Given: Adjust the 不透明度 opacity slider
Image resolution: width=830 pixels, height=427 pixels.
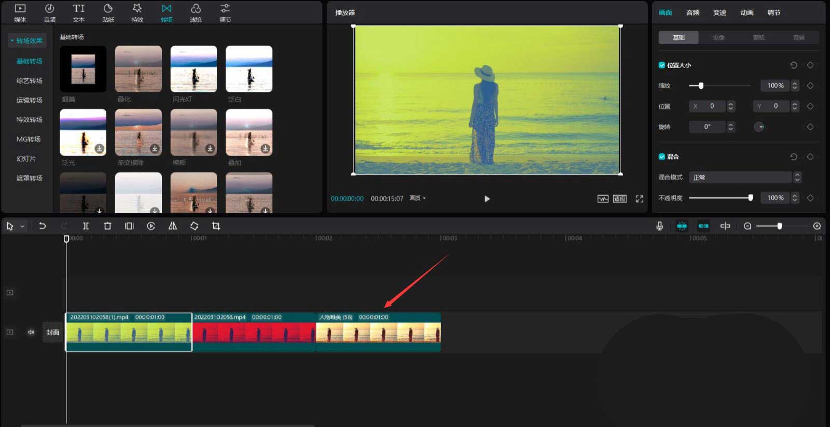Looking at the screenshot, I should pyautogui.click(x=750, y=198).
